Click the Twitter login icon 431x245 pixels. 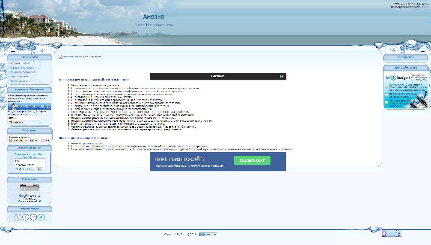41,217
